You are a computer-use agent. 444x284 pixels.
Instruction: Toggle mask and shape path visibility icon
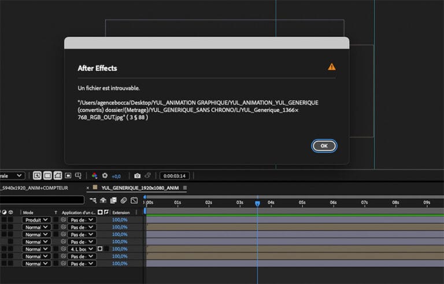tap(57, 176)
